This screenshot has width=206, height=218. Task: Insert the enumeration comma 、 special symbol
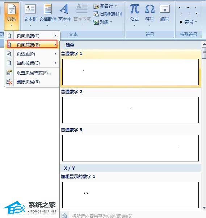[x=196, y=8]
